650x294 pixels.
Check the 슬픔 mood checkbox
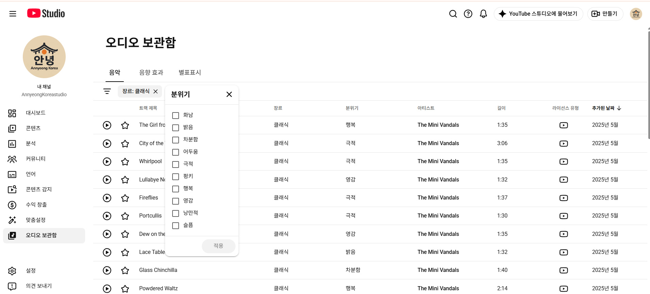coord(176,226)
